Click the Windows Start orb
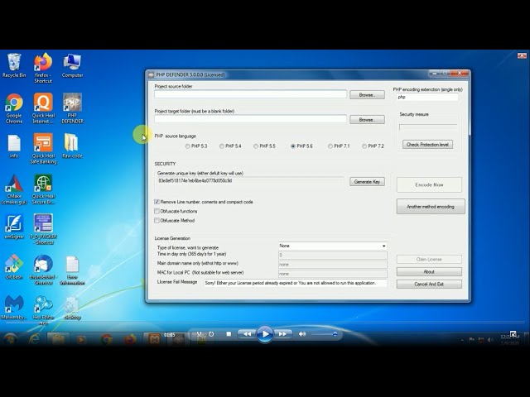The image size is (530, 397). coord(10,338)
